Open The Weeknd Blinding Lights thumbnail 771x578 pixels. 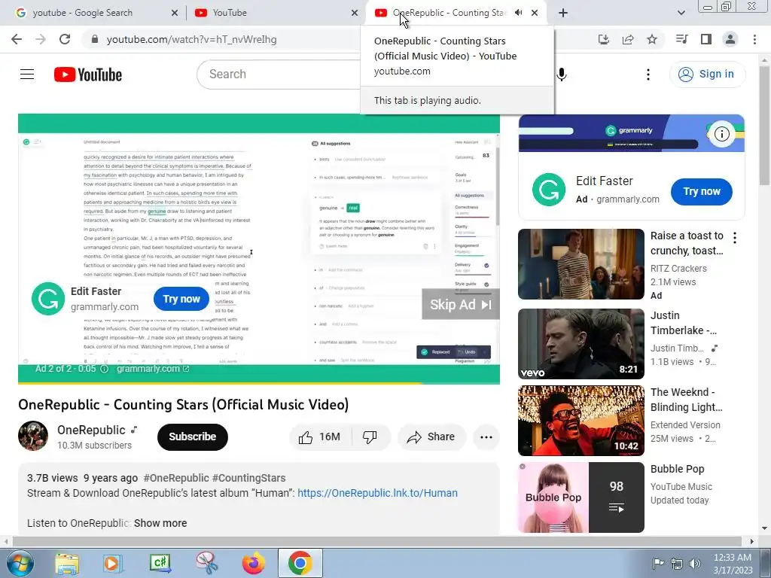[581, 421]
